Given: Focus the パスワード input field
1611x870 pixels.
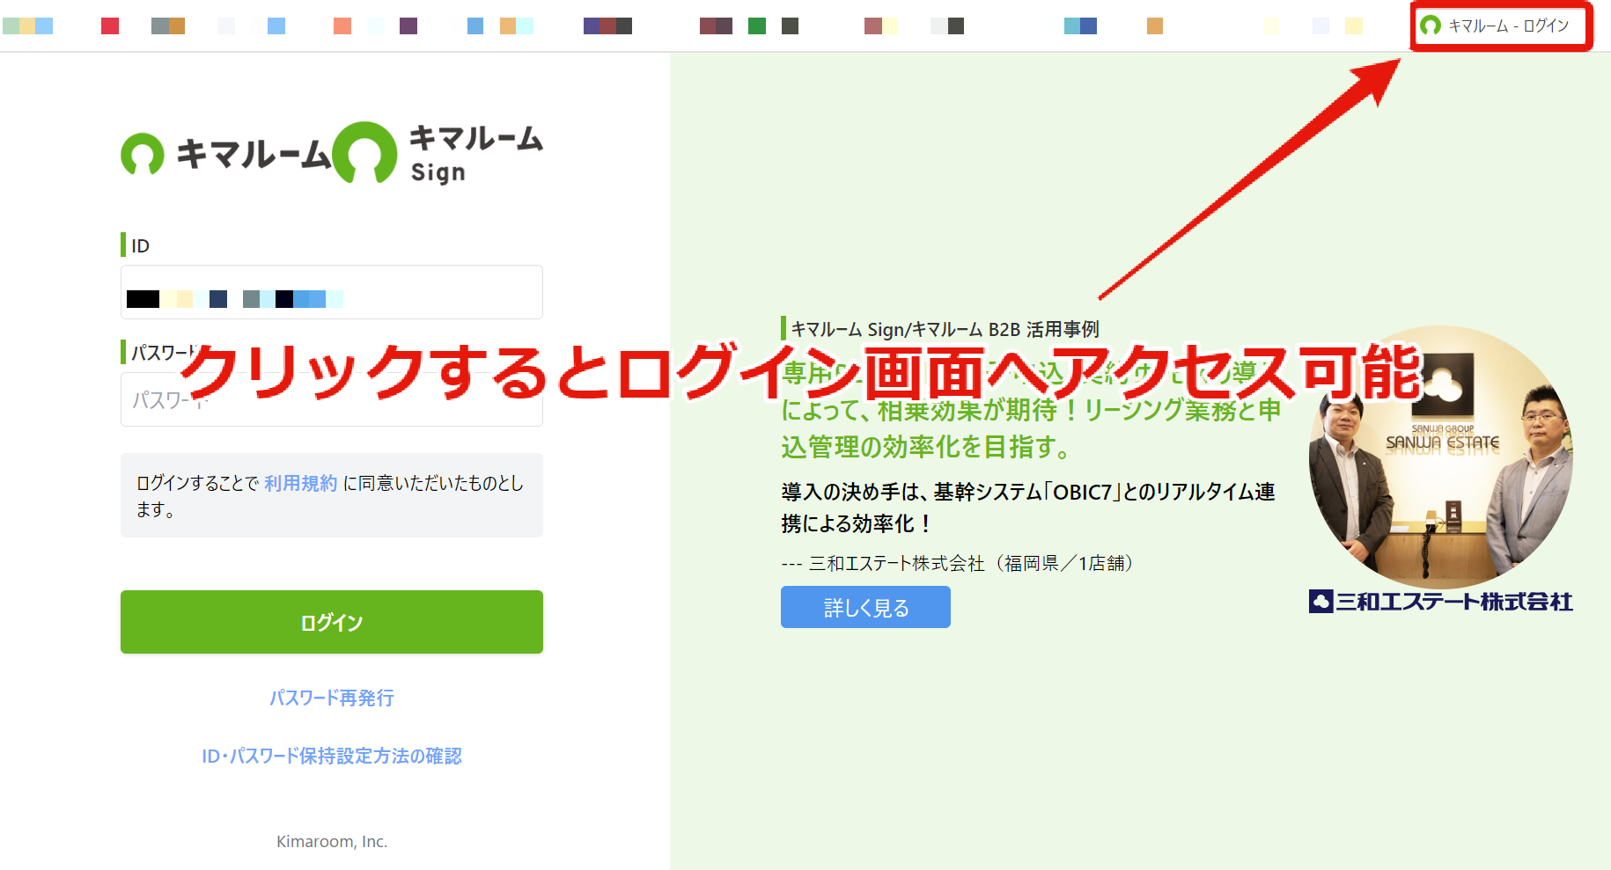Looking at the screenshot, I should pos(332,399).
